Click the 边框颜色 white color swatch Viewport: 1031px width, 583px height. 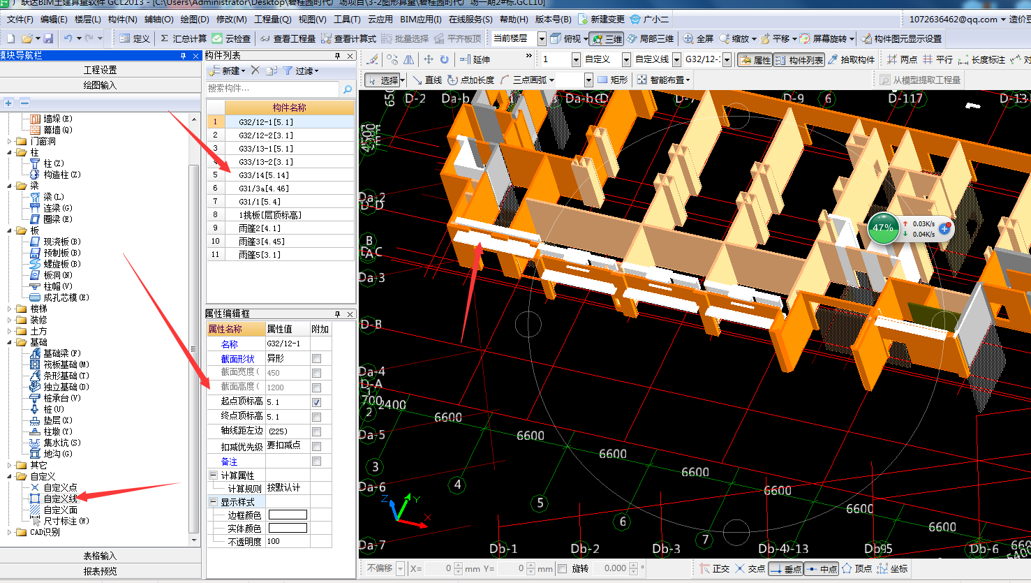coord(288,515)
